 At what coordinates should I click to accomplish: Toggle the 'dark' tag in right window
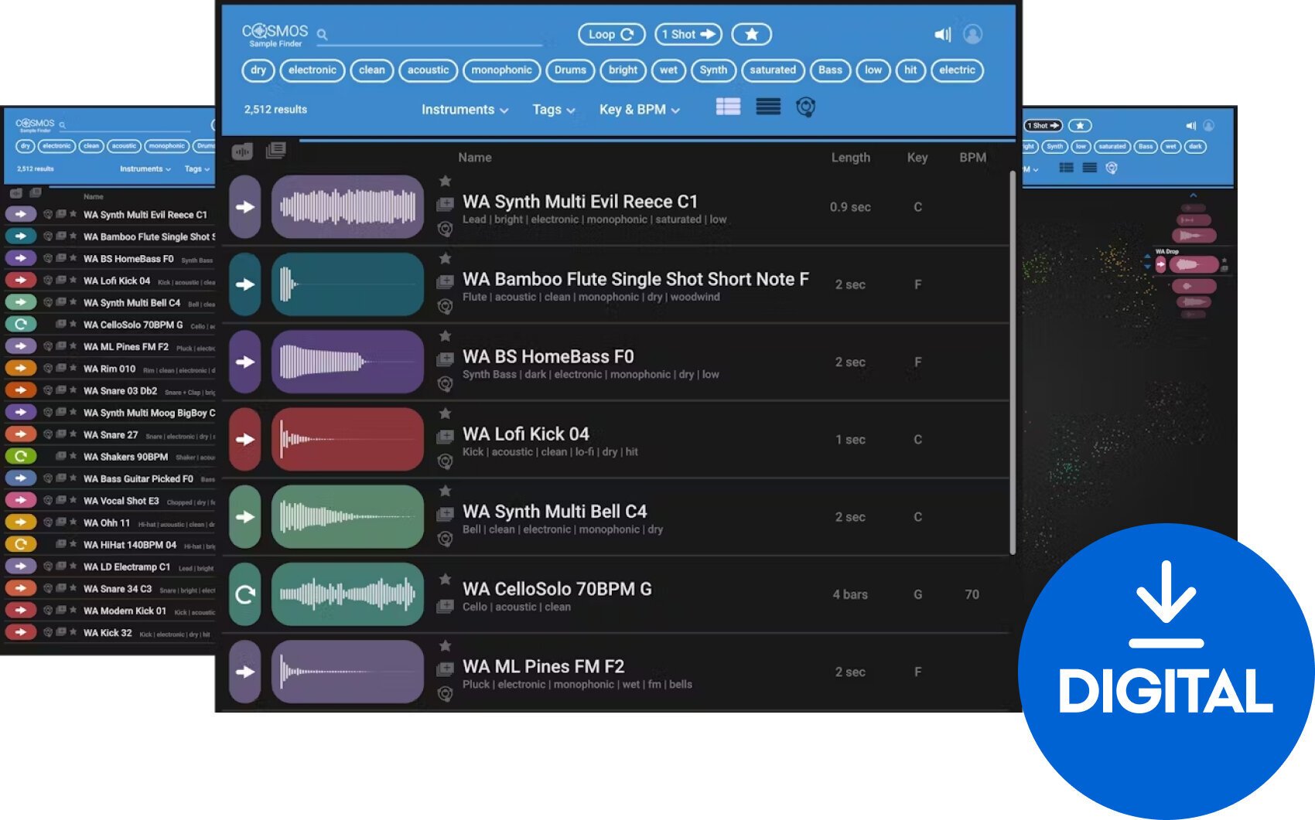pos(1195,146)
